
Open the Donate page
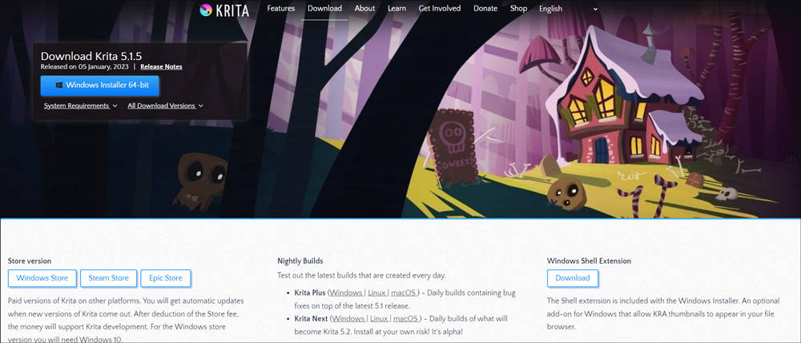[485, 8]
